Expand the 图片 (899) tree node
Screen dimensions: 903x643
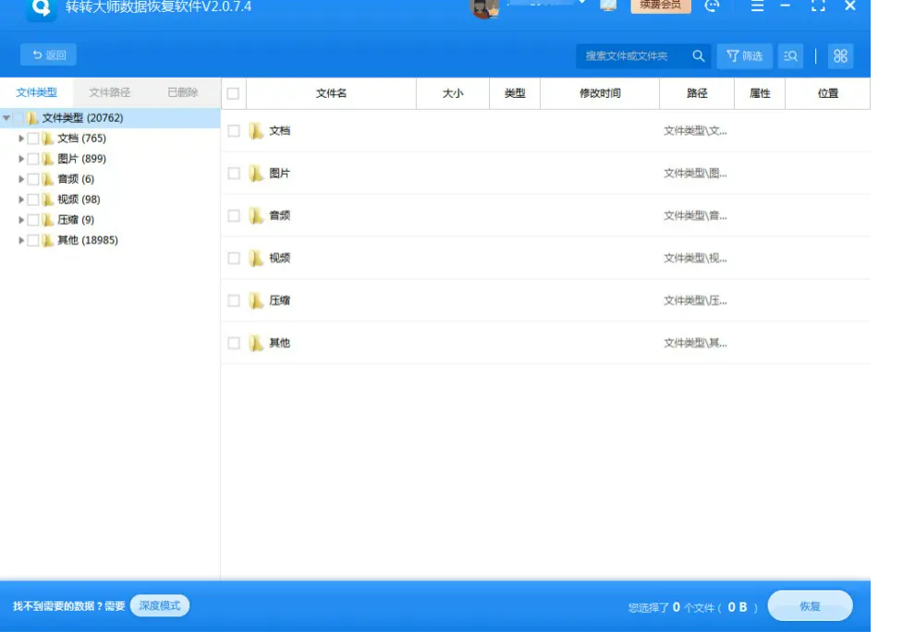point(20,159)
